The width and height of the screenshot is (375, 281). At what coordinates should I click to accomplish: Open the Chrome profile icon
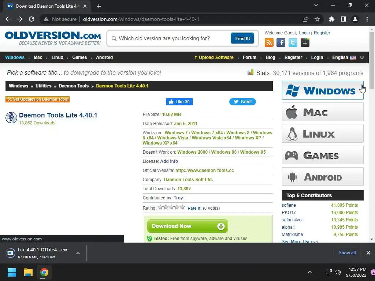355,19
